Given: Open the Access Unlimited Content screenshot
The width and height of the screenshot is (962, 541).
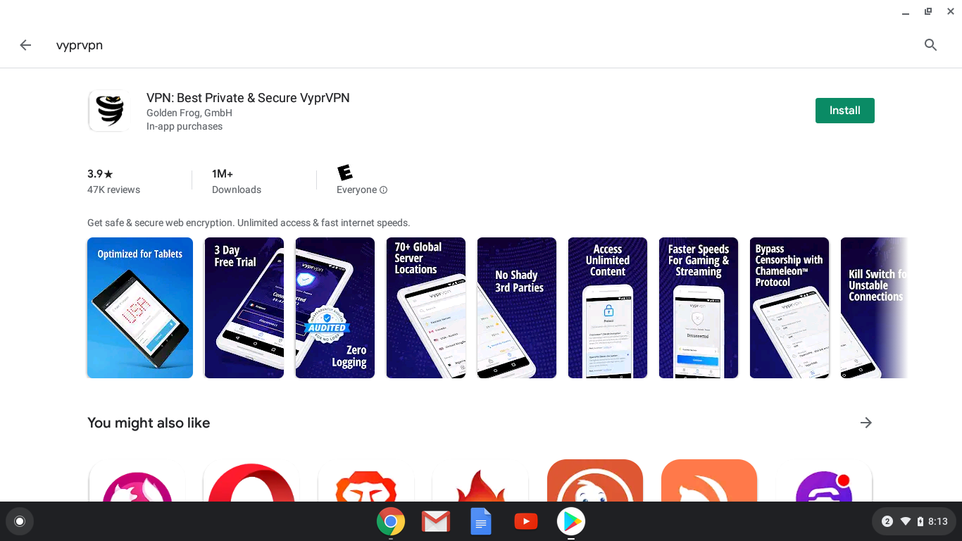Looking at the screenshot, I should click(x=608, y=308).
